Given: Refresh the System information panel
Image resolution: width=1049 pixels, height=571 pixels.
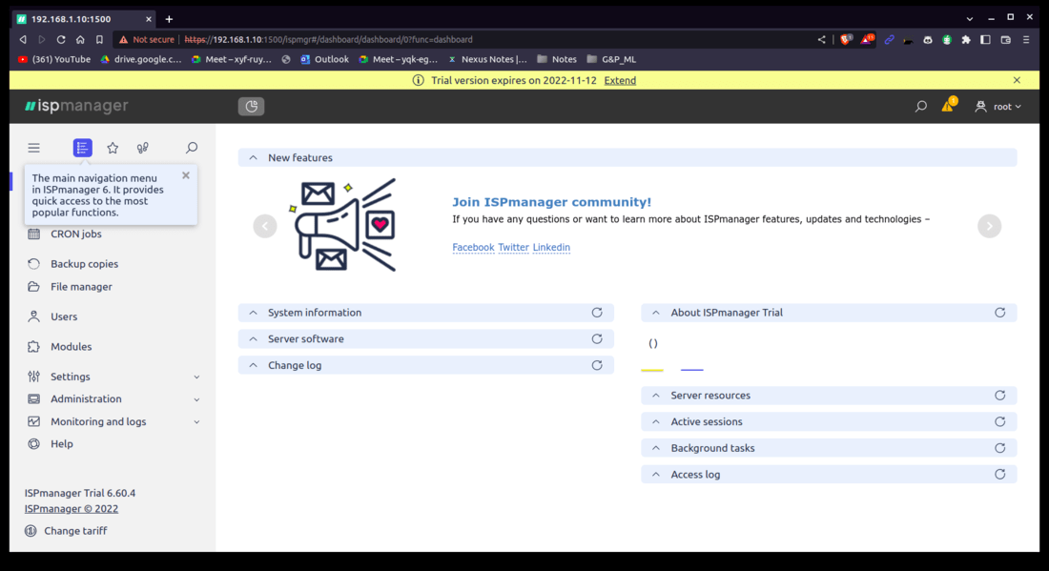Looking at the screenshot, I should coord(597,313).
